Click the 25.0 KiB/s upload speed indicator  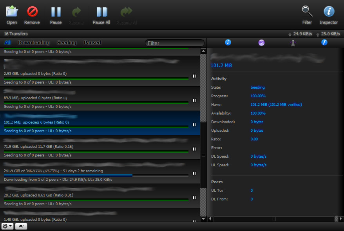tap(328, 34)
